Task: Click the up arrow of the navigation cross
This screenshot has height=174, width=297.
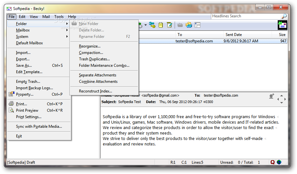Action: click(x=282, y=96)
